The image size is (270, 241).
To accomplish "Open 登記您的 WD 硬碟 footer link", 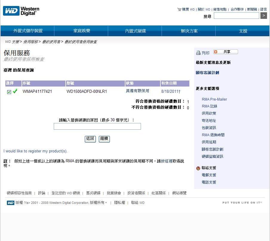I will [66, 193].
